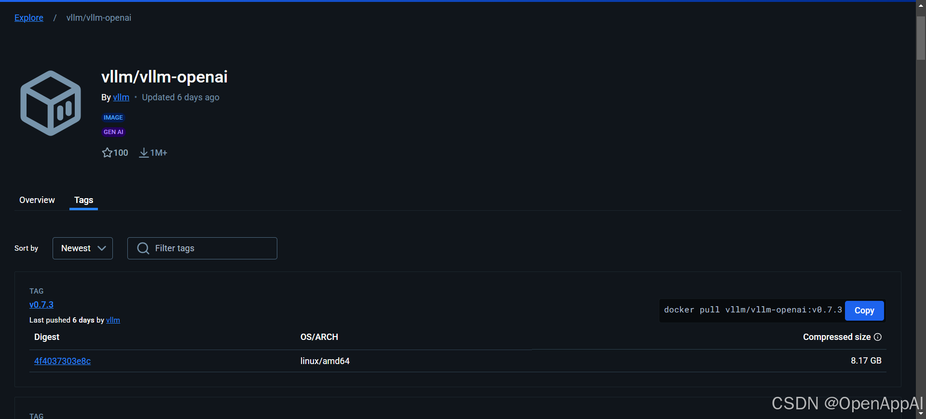Click the download icon next to 1M+
The image size is (926, 419).
click(144, 153)
